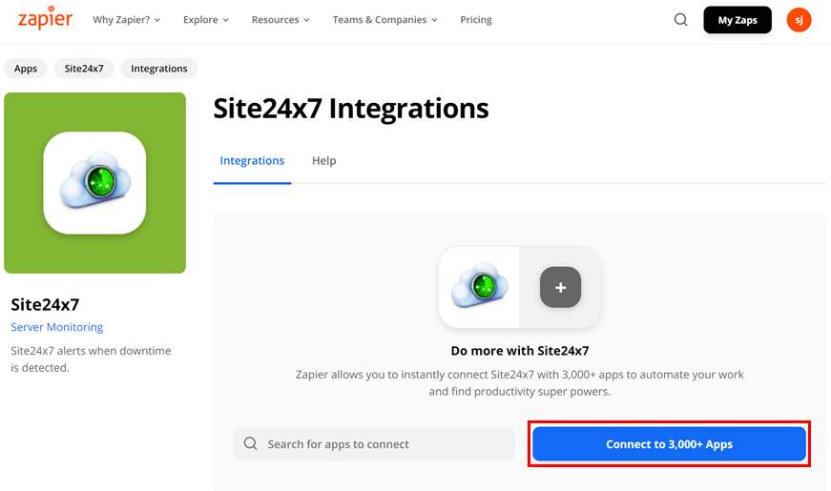Open the search magnifier in top navigation
The width and height of the screenshot is (831, 491).
(680, 20)
